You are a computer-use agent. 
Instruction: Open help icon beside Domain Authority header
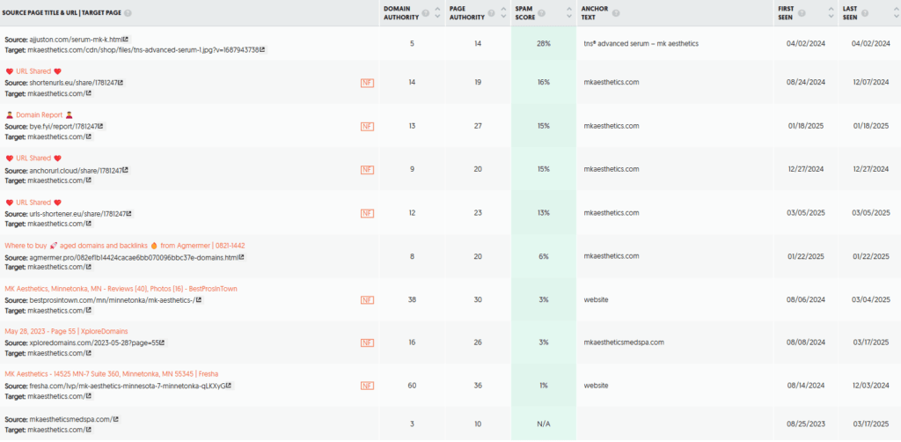tap(425, 12)
